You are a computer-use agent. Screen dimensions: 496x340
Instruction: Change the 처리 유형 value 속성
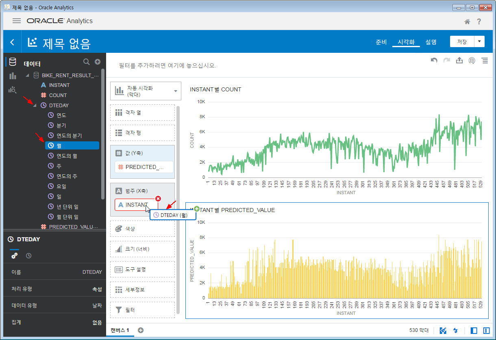point(97,289)
